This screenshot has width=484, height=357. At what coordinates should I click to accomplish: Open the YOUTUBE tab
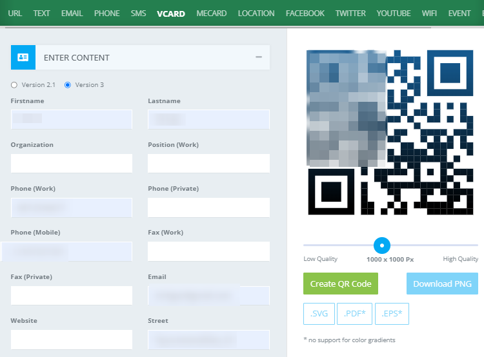coord(394,14)
